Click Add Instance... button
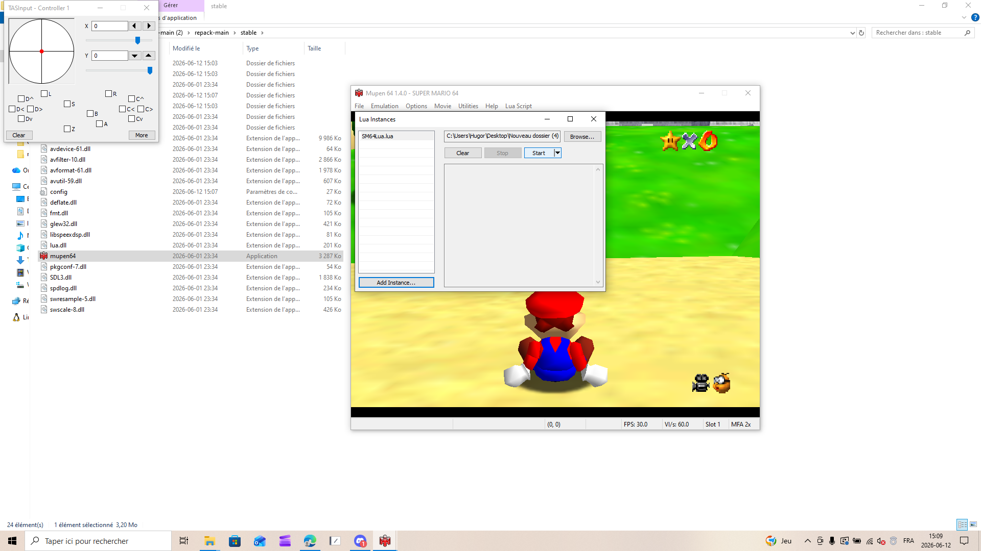 [396, 283]
